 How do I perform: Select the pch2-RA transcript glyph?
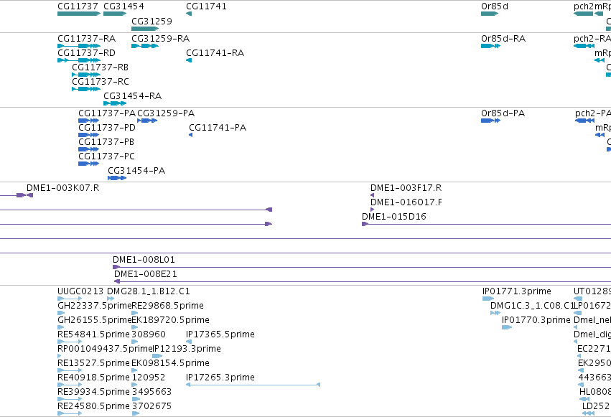tap(584, 46)
